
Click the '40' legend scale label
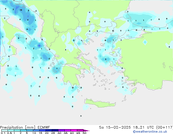pyautogui.click(x=72, y=133)
